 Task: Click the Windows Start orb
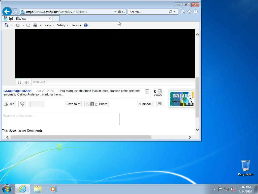pos(7,189)
